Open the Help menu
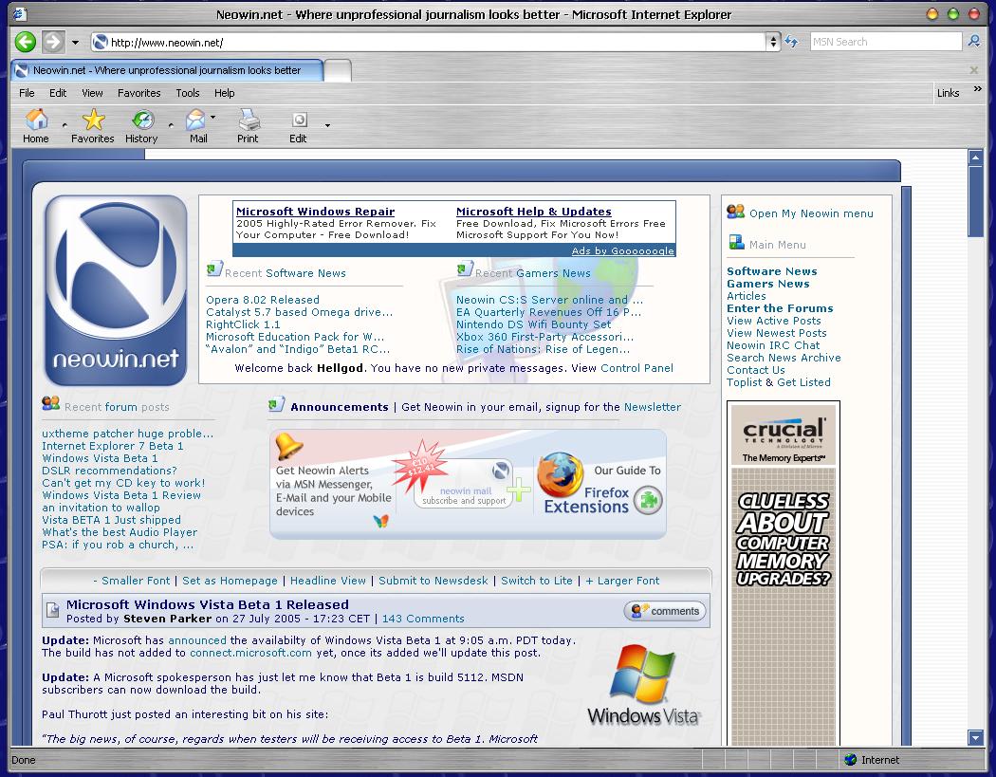996x777 pixels. coord(224,93)
